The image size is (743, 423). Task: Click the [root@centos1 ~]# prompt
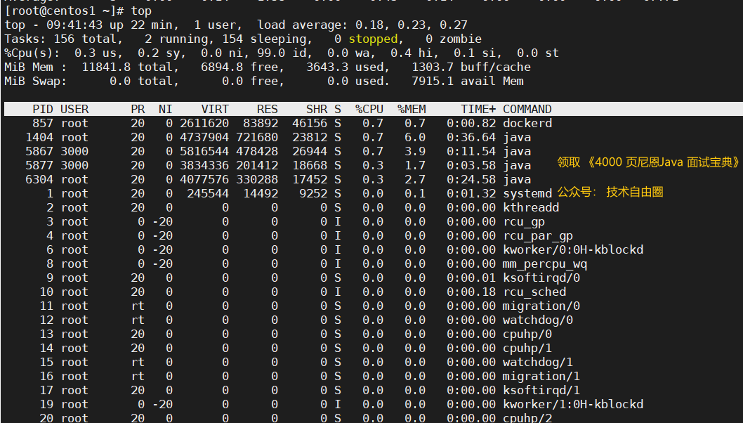(x=64, y=11)
